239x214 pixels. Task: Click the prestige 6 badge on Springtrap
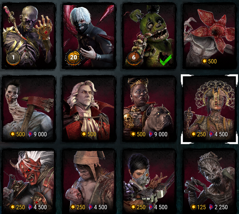[133, 58]
